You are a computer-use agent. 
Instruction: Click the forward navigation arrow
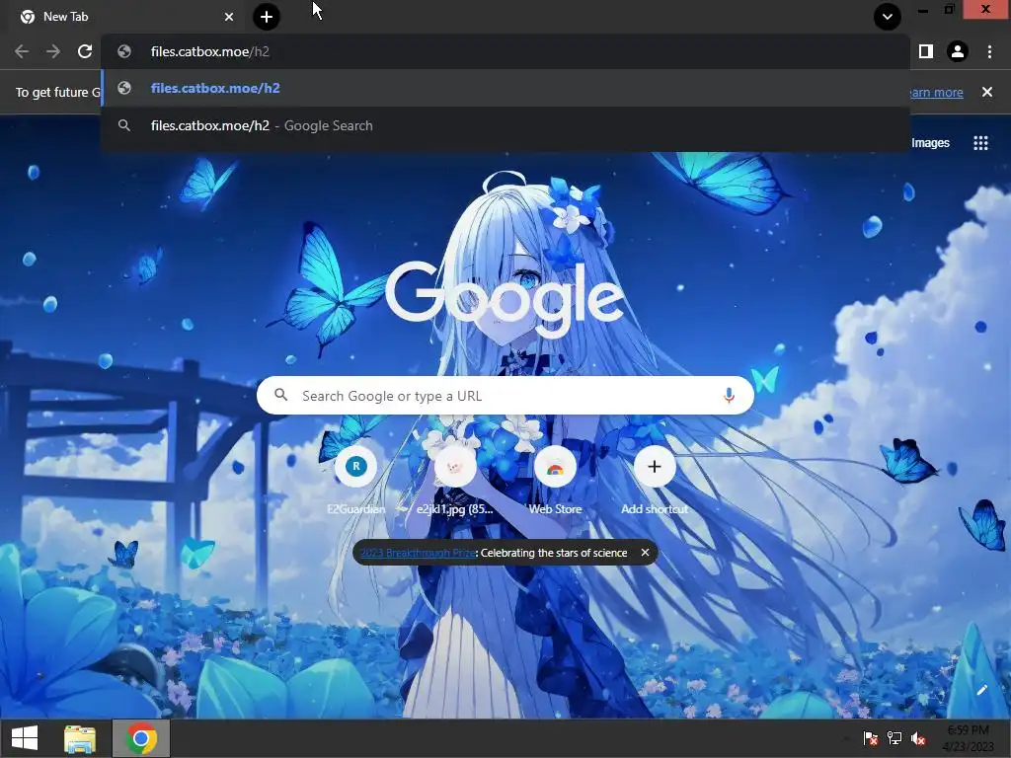click(x=53, y=51)
